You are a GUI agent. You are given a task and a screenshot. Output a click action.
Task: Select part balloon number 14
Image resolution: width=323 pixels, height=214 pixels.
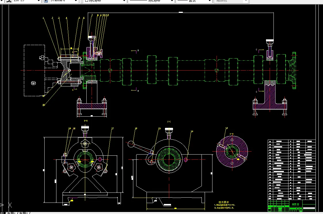[192, 131]
